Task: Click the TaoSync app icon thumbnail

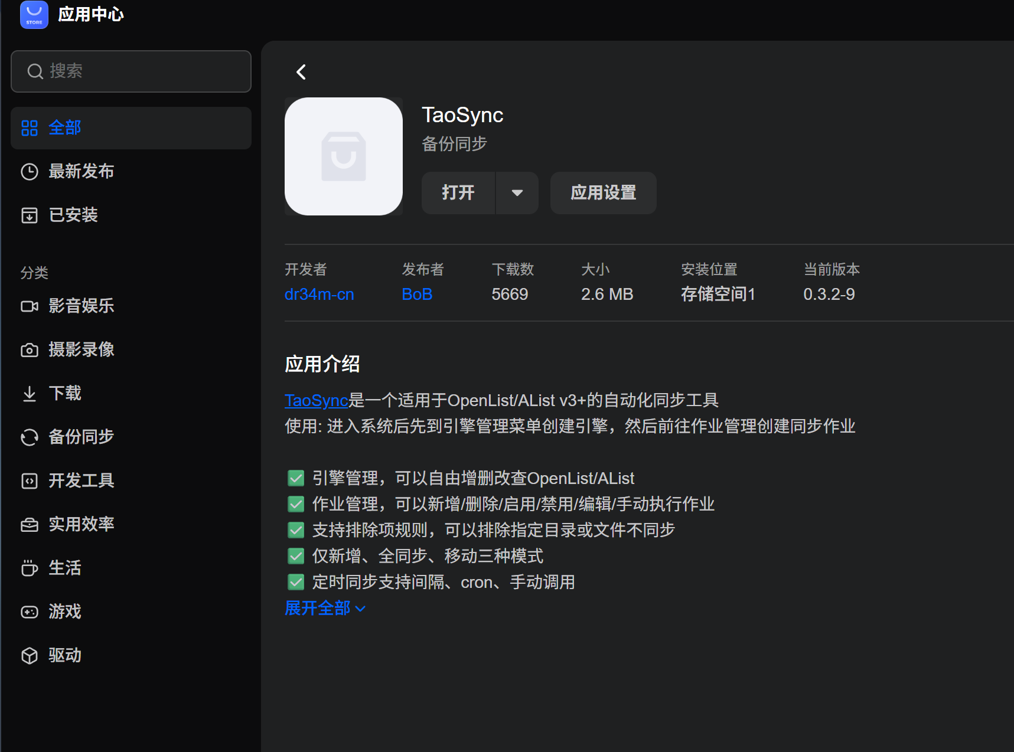Action: click(344, 156)
